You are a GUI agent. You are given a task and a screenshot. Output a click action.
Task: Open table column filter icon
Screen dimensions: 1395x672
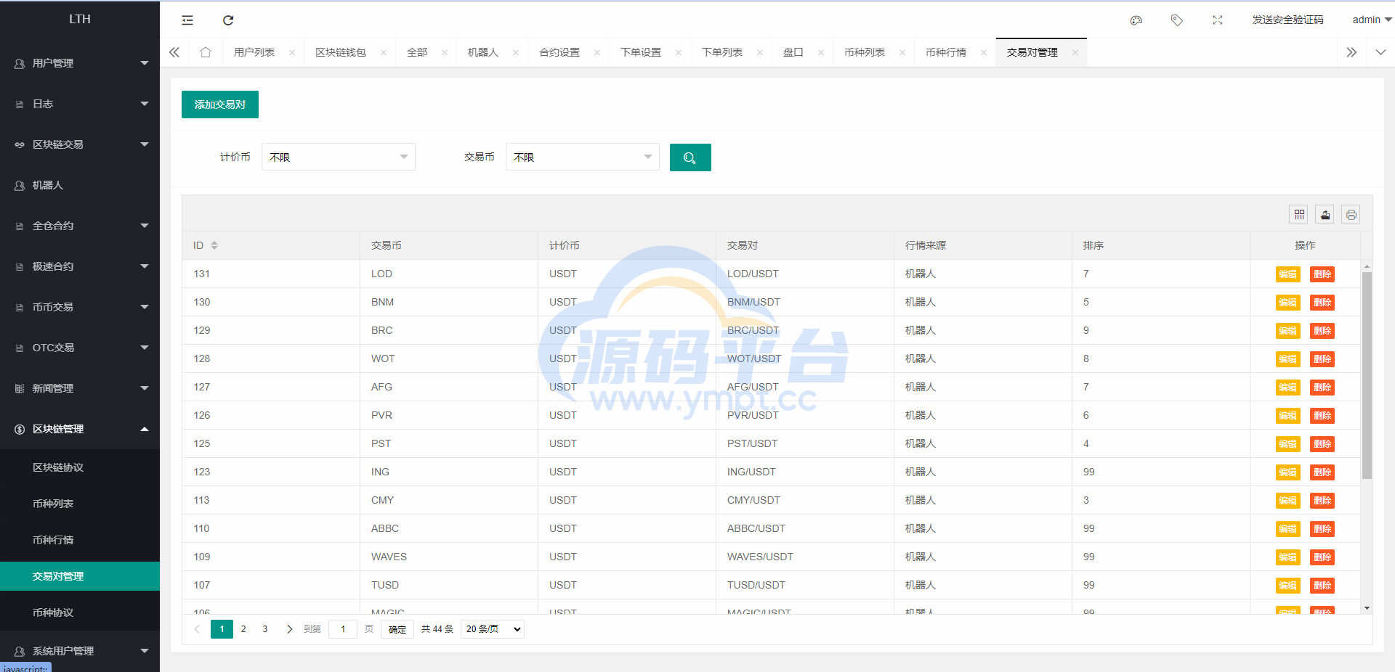tap(1299, 214)
